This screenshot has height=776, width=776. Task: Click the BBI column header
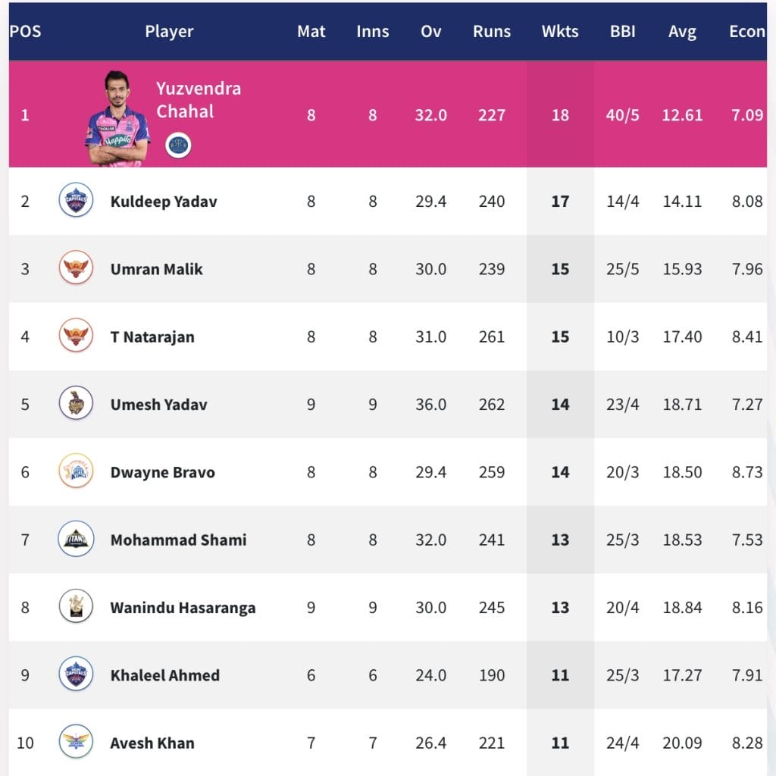tap(623, 32)
